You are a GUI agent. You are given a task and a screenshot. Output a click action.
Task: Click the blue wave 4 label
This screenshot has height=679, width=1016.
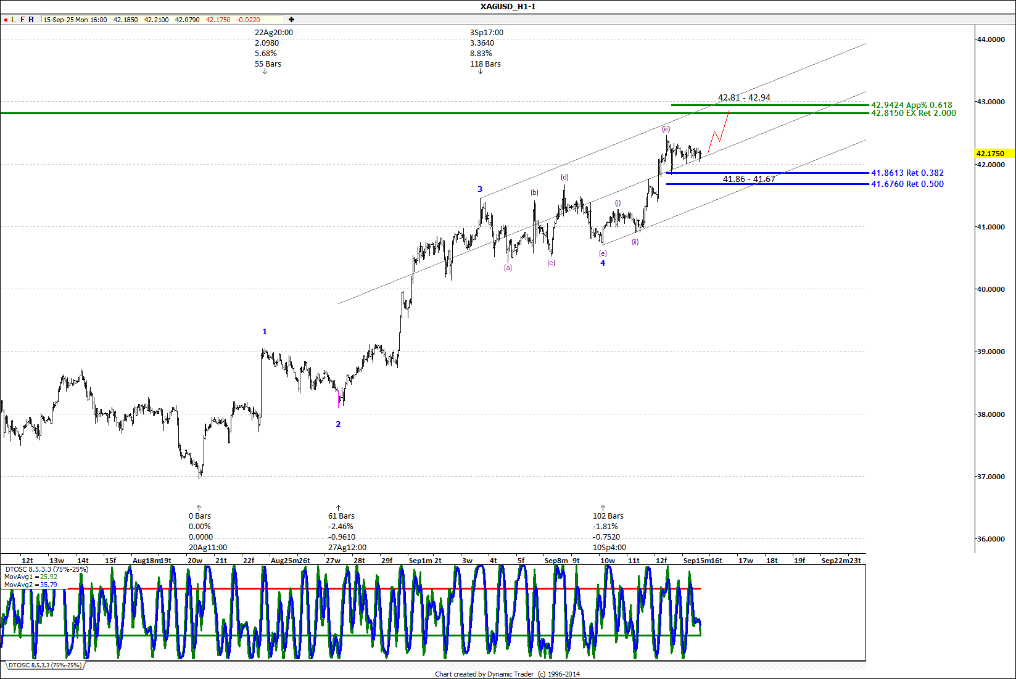point(603,263)
